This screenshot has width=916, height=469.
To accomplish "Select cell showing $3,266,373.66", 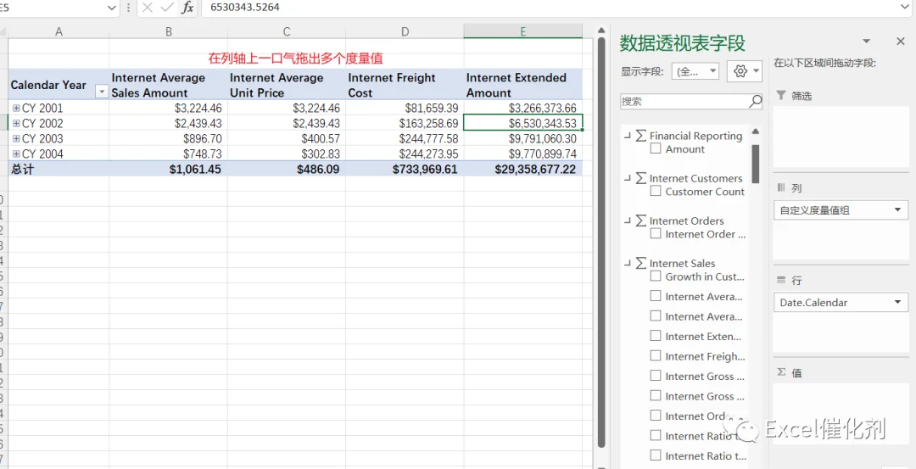I will pyautogui.click(x=522, y=108).
